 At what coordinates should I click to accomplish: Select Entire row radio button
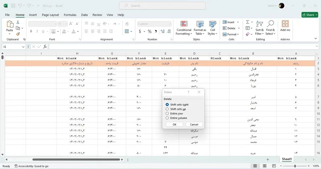pyautogui.click(x=167, y=113)
